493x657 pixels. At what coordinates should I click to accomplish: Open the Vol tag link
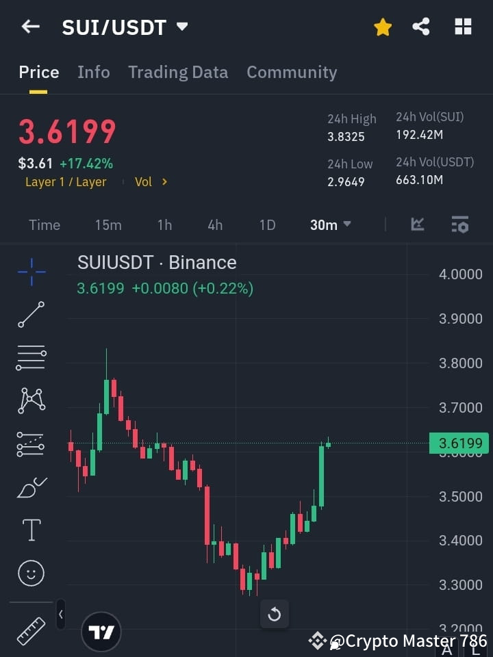click(x=143, y=182)
